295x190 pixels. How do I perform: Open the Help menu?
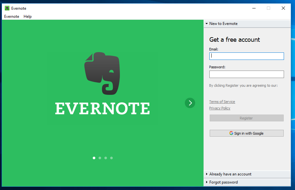coord(27,17)
